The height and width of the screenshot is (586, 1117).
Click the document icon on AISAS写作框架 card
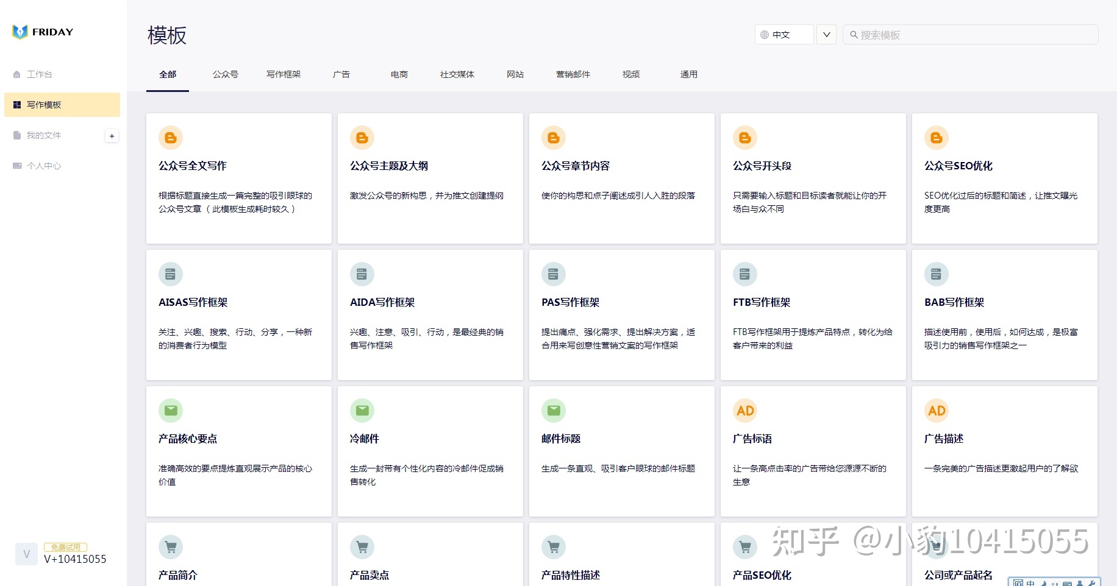(x=171, y=274)
